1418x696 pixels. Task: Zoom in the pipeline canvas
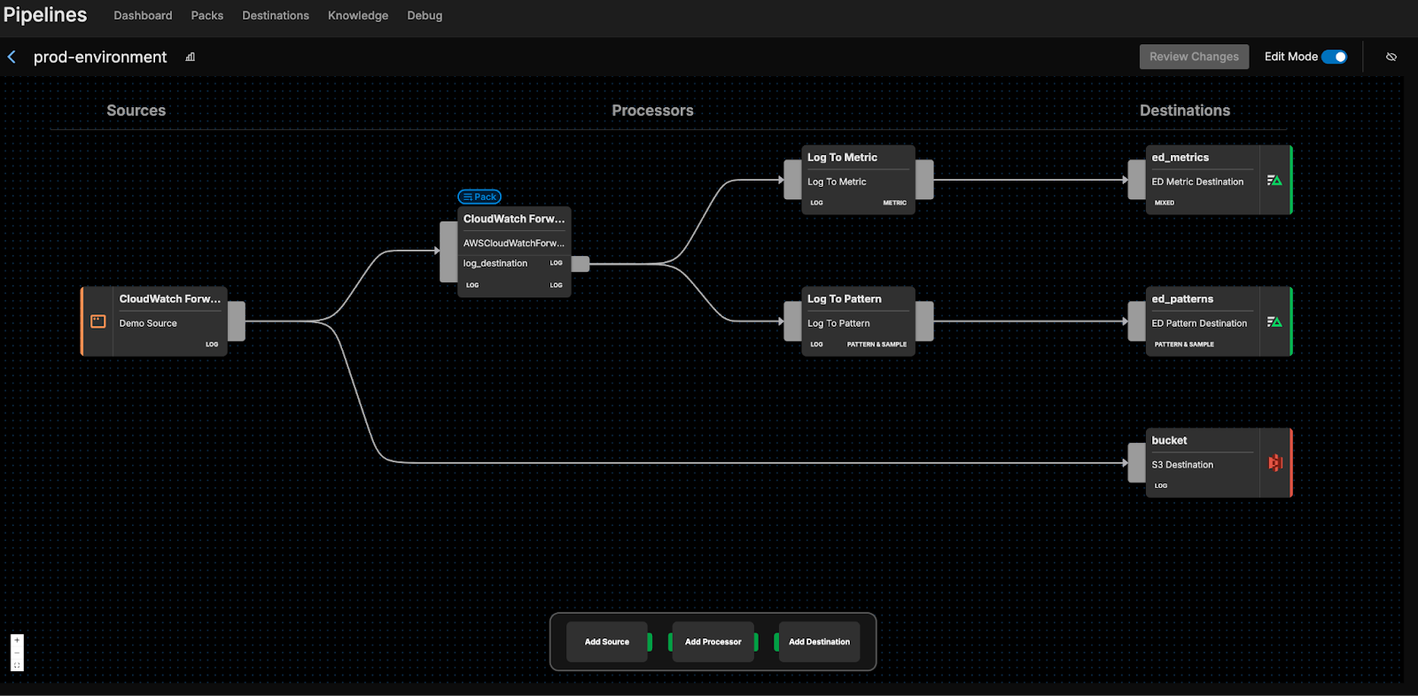pyautogui.click(x=17, y=640)
